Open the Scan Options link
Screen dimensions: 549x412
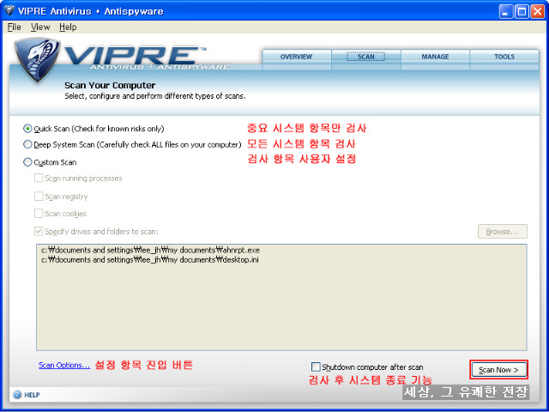point(64,365)
